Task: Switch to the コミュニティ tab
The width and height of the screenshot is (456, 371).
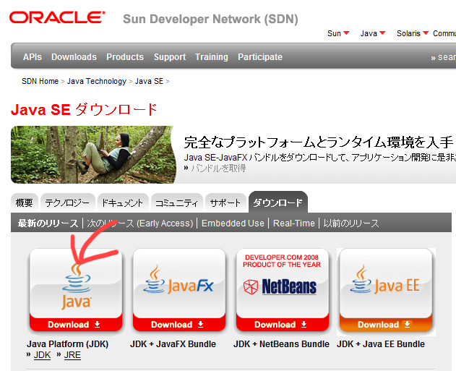Action: pyautogui.click(x=176, y=202)
